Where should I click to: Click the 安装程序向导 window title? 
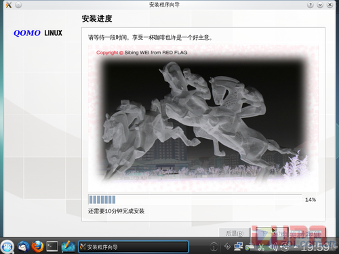164,5
